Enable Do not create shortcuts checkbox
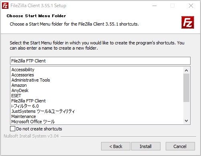The height and width of the screenshot is (156, 201). click(12, 129)
